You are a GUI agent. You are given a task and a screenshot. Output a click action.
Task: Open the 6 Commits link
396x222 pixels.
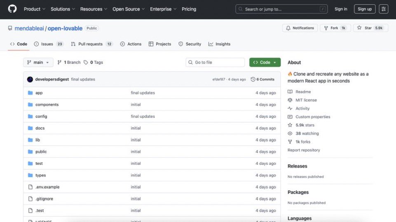[262, 79]
